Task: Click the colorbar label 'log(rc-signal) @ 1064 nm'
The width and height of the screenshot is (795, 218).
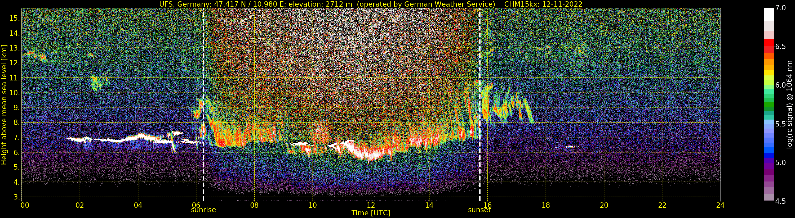Action: pyautogui.click(x=789, y=104)
